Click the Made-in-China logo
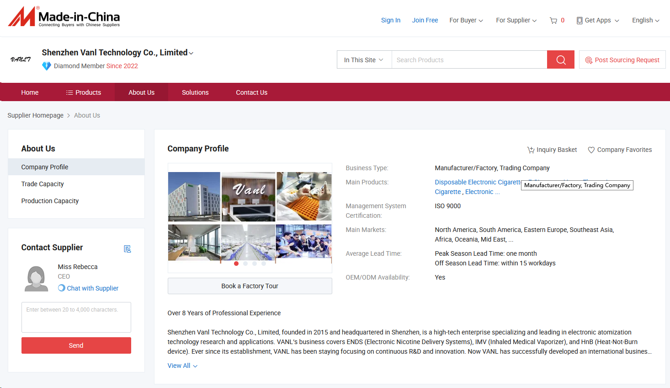 point(64,17)
